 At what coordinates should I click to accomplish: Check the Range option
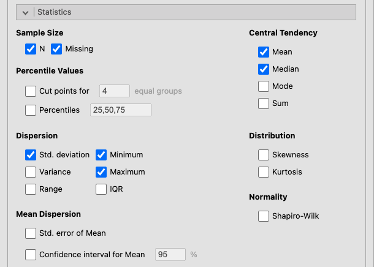coord(31,189)
